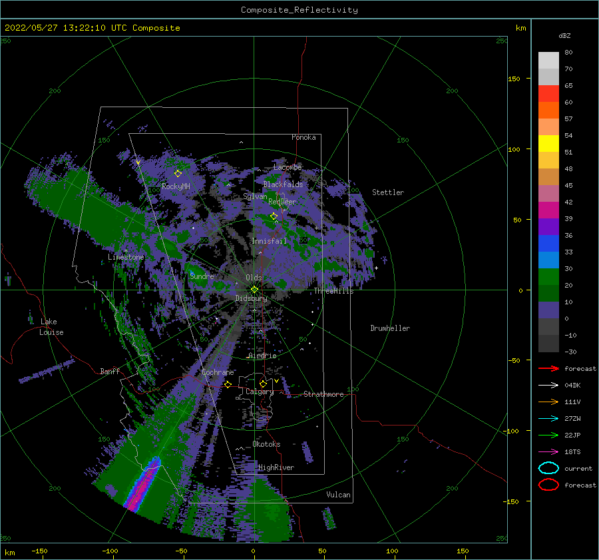Click the bright magenta reflectivity core in southwest
The width and height of the screenshot is (599, 560).
(143, 487)
